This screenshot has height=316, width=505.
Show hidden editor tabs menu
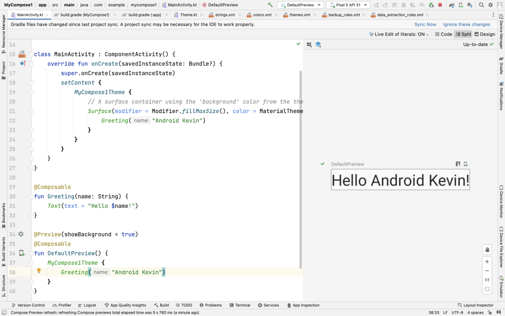[493, 15]
